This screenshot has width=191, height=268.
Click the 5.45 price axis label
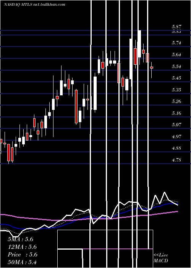pyautogui.click(x=176, y=78)
